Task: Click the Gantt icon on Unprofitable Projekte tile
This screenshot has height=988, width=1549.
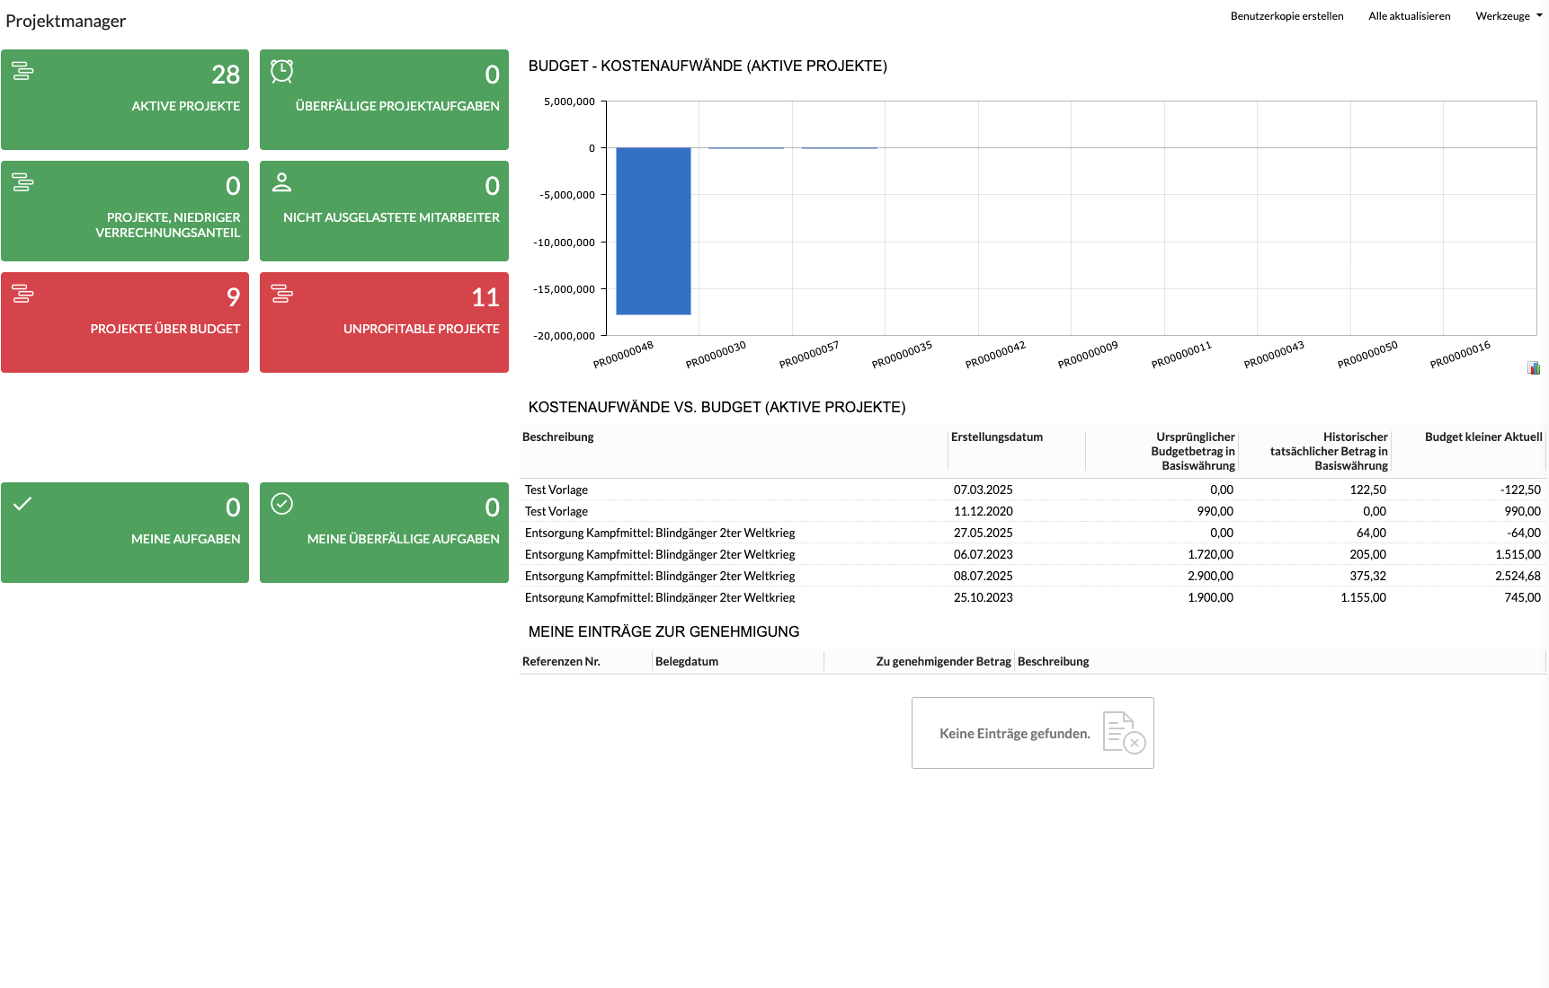Action: pos(282,294)
